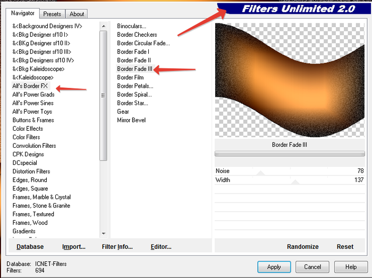Select Frames, Stone & Granite category
The width and height of the screenshot is (372, 278).
(x=41, y=205)
